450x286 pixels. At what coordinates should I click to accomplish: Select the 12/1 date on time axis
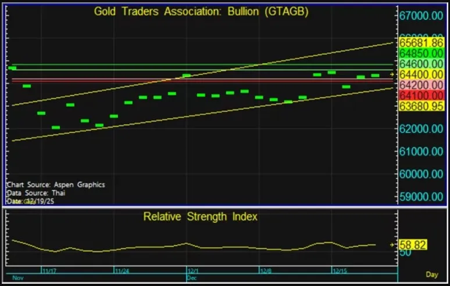coord(193,271)
